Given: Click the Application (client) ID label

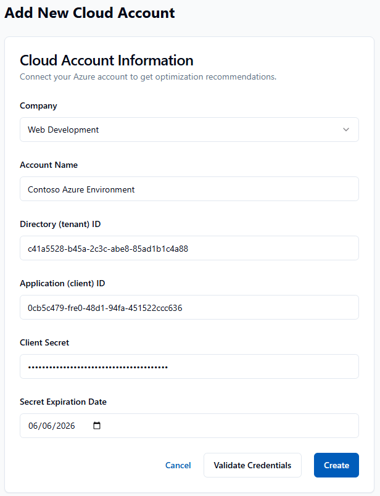Looking at the screenshot, I should point(62,283).
